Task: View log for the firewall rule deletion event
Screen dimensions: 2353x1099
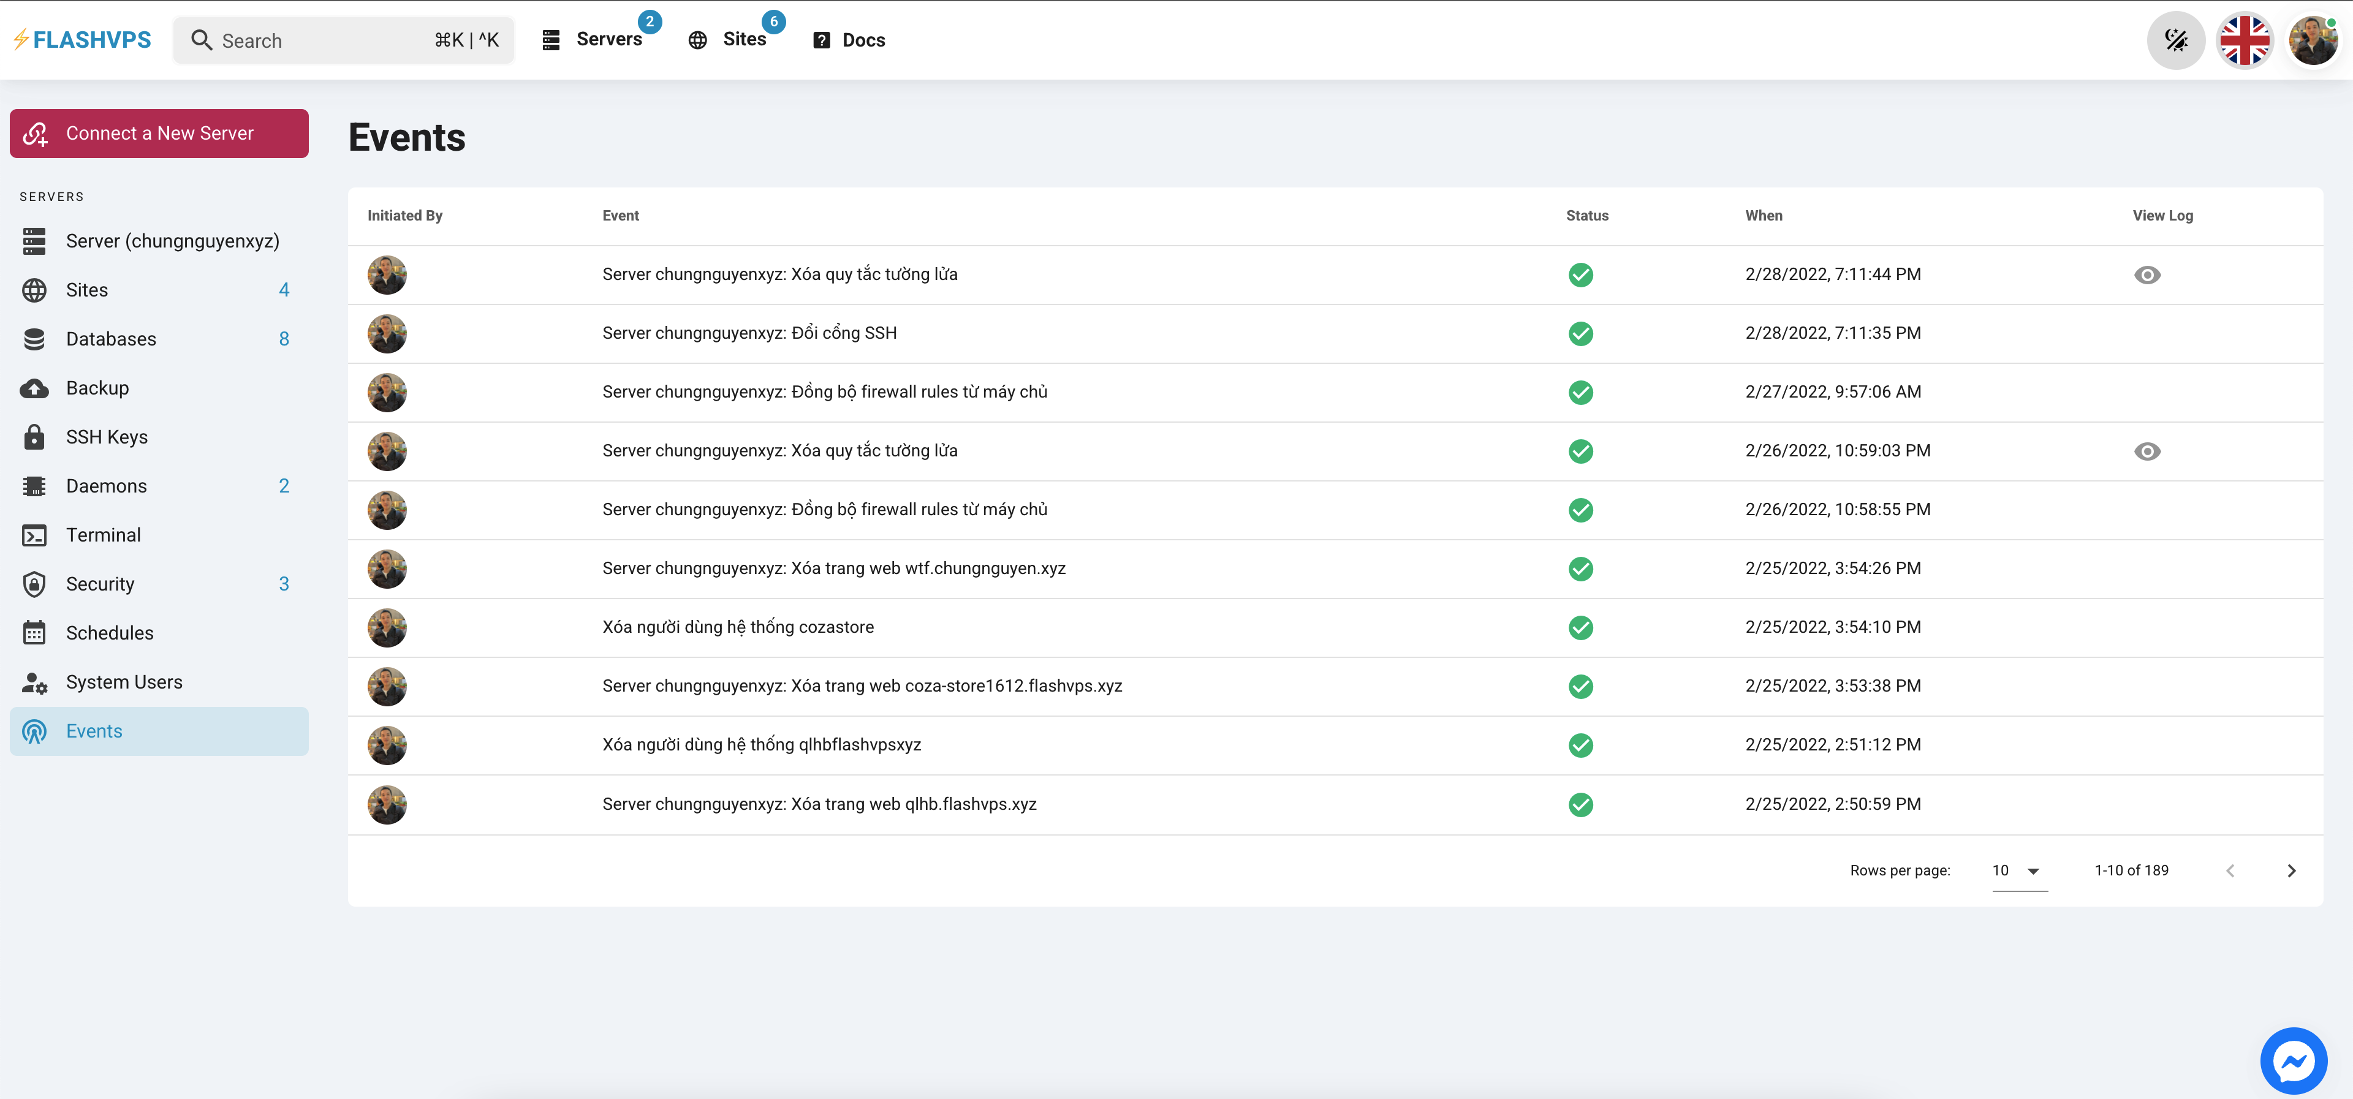Action: [2146, 274]
